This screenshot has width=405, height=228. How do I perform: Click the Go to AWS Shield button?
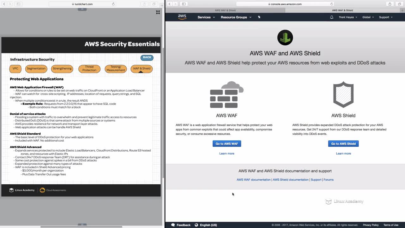(343, 144)
